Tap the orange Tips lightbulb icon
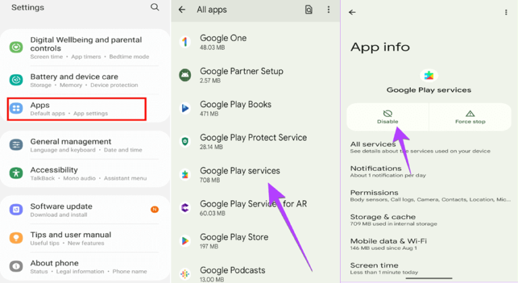 16,238
